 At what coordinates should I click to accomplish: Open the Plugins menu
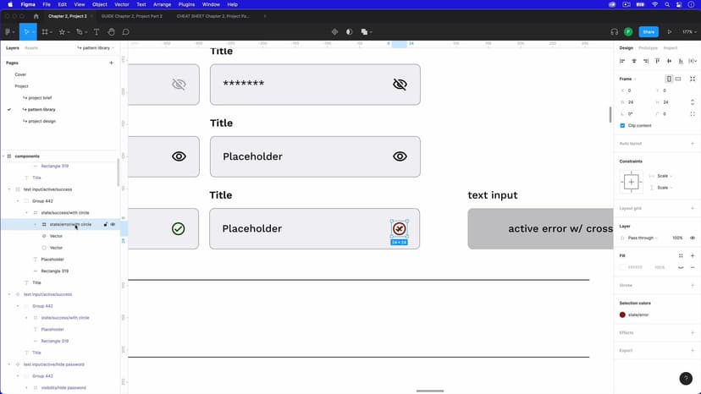coord(186,4)
